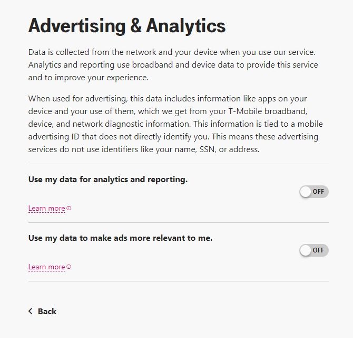Turn on the relevant ads toggle
This screenshot has height=338, width=353.
[x=313, y=250]
